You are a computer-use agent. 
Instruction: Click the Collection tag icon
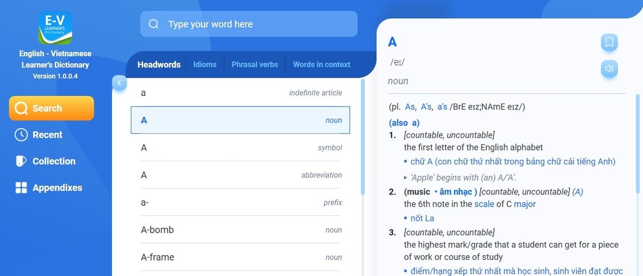21,161
